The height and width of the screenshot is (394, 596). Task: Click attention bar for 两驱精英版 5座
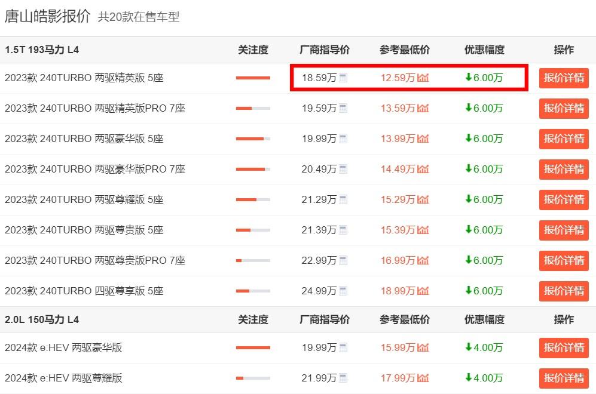pos(253,78)
